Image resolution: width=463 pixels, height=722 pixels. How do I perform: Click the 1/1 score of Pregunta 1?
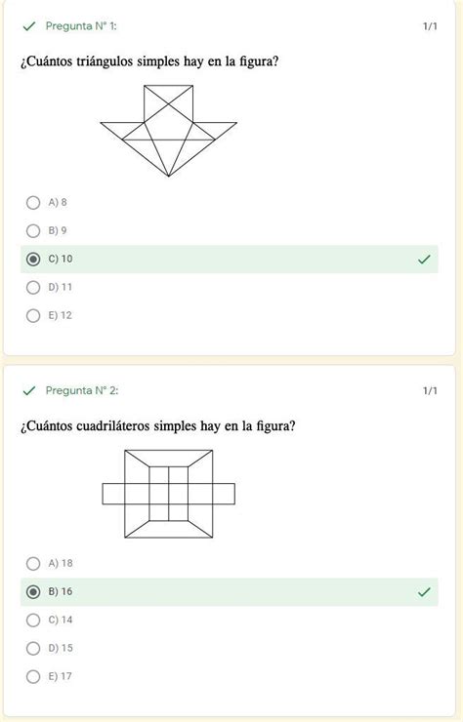[430, 26]
